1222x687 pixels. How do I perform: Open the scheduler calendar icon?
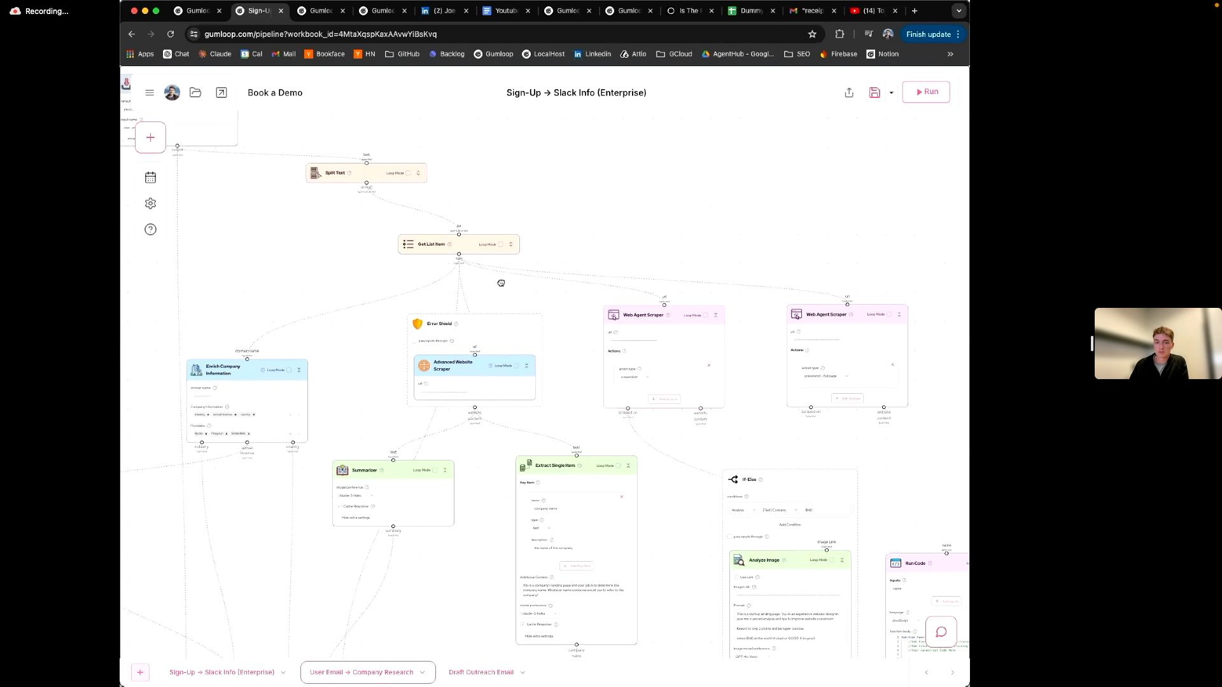(150, 177)
